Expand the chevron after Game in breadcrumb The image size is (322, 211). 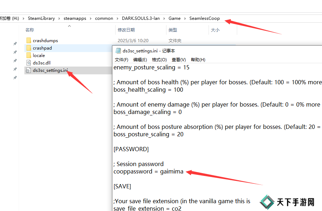pos(185,18)
